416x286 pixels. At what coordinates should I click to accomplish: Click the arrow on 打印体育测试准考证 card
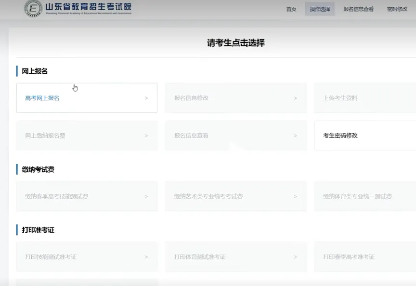295,257
